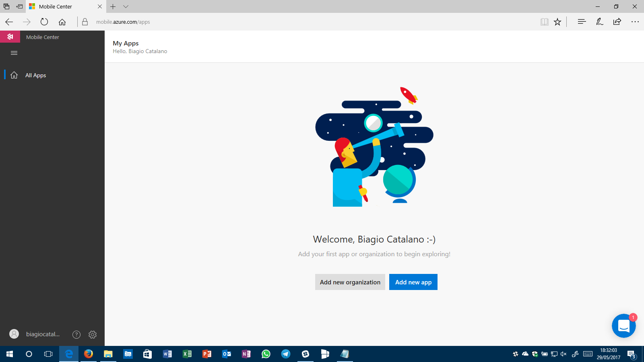Close the Mobile Center tab
The height and width of the screenshot is (362, 644).
(100, 6)
